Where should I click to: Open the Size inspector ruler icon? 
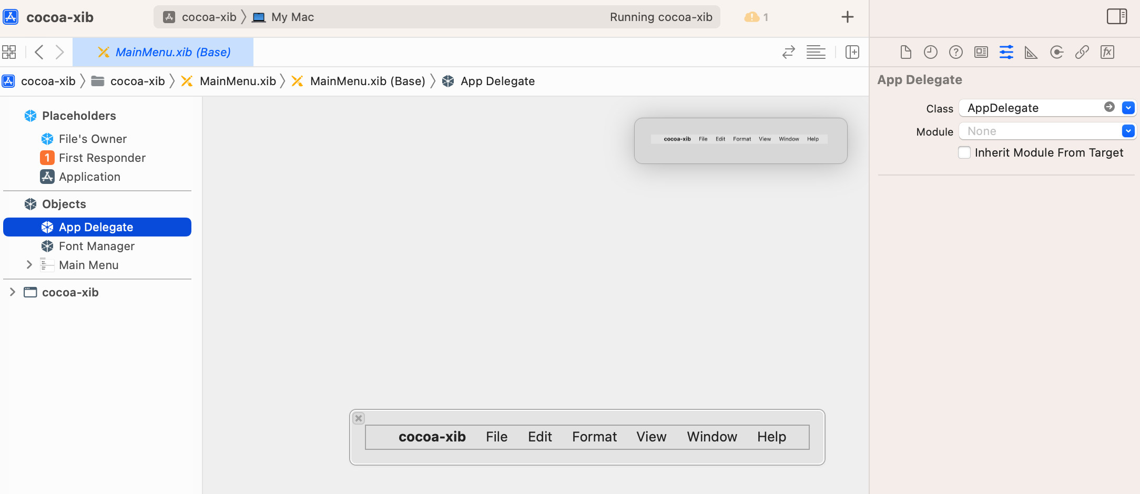[1031, 52]
